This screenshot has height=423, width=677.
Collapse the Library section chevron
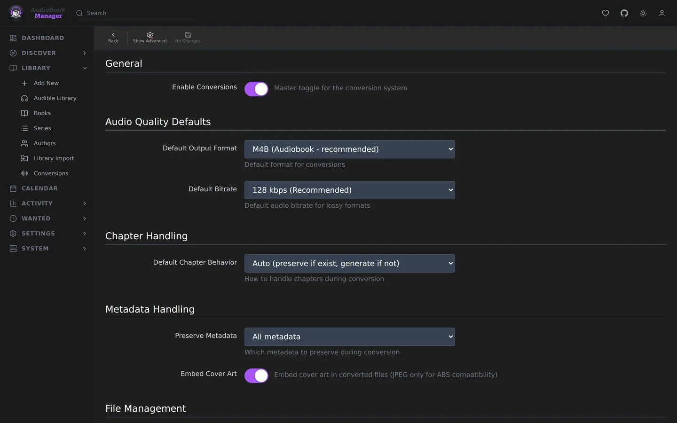85,68
